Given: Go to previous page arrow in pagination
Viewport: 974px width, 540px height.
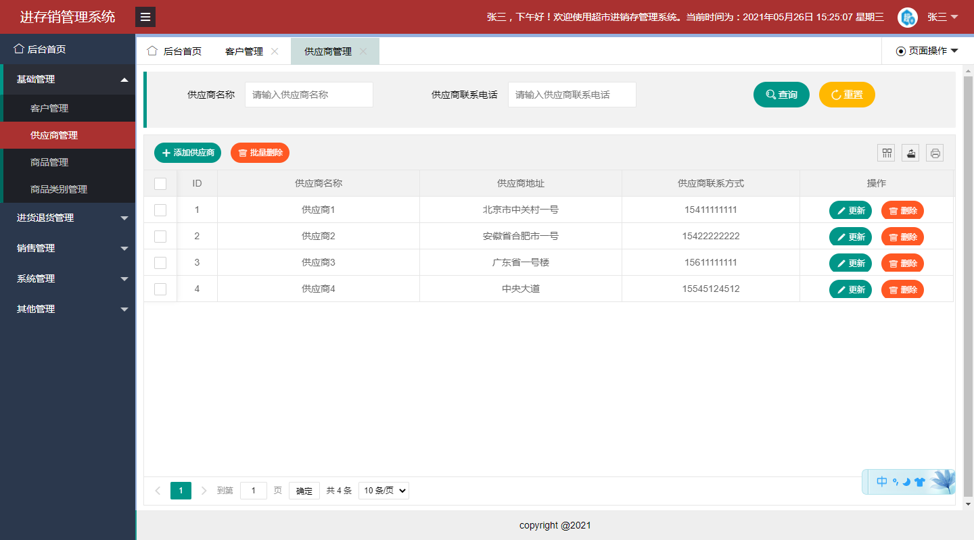Looking at the screenshot, I should point(158,491).
